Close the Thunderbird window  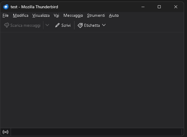click(175, 7)
